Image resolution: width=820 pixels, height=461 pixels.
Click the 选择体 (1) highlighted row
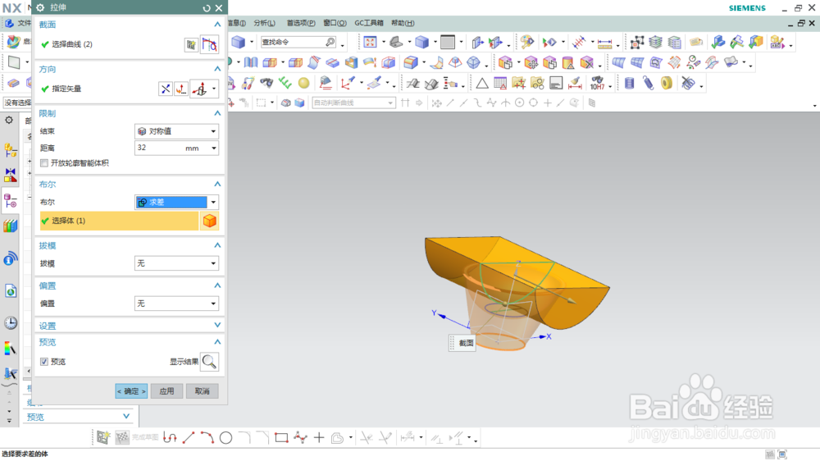pyautogui.click(x=119, y=221)
